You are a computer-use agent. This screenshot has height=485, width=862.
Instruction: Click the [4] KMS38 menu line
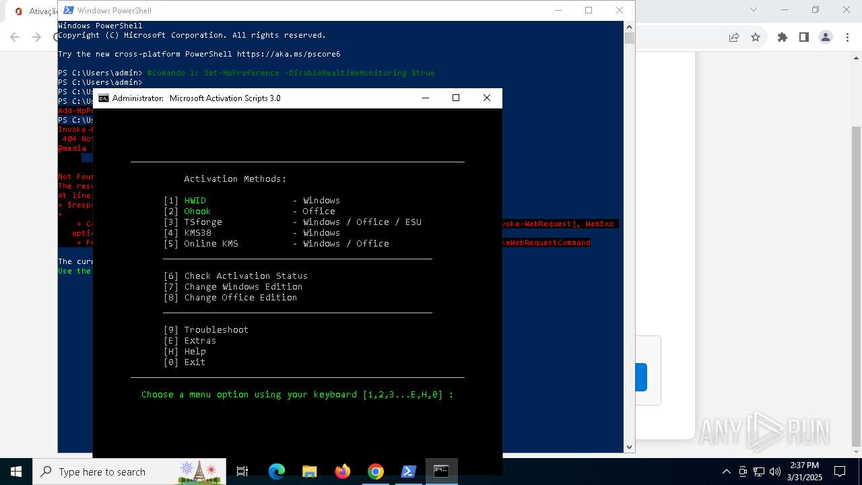pos(252,232)
